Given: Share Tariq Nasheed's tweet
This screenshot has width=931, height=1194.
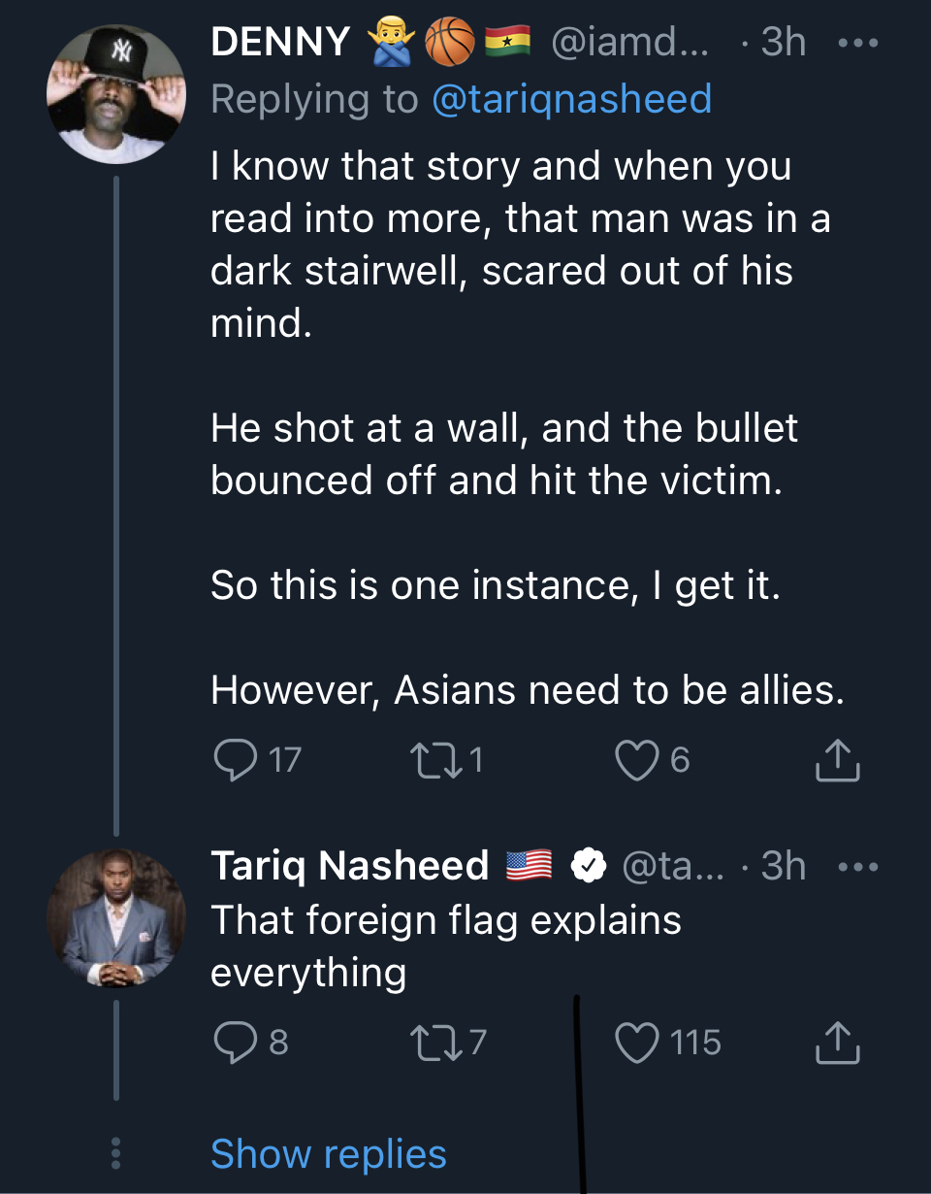Looking at the screenshot, I should 838,1043.
